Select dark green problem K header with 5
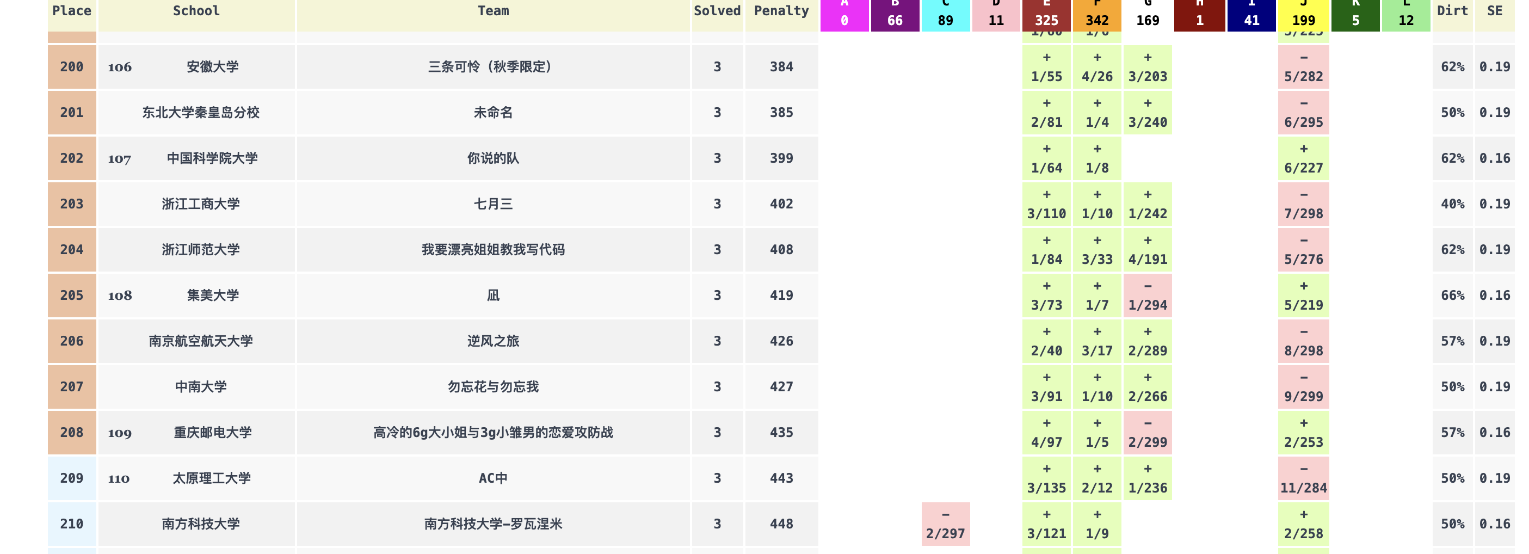This screenshot has width=1529, height=554. coord(1355,14)
